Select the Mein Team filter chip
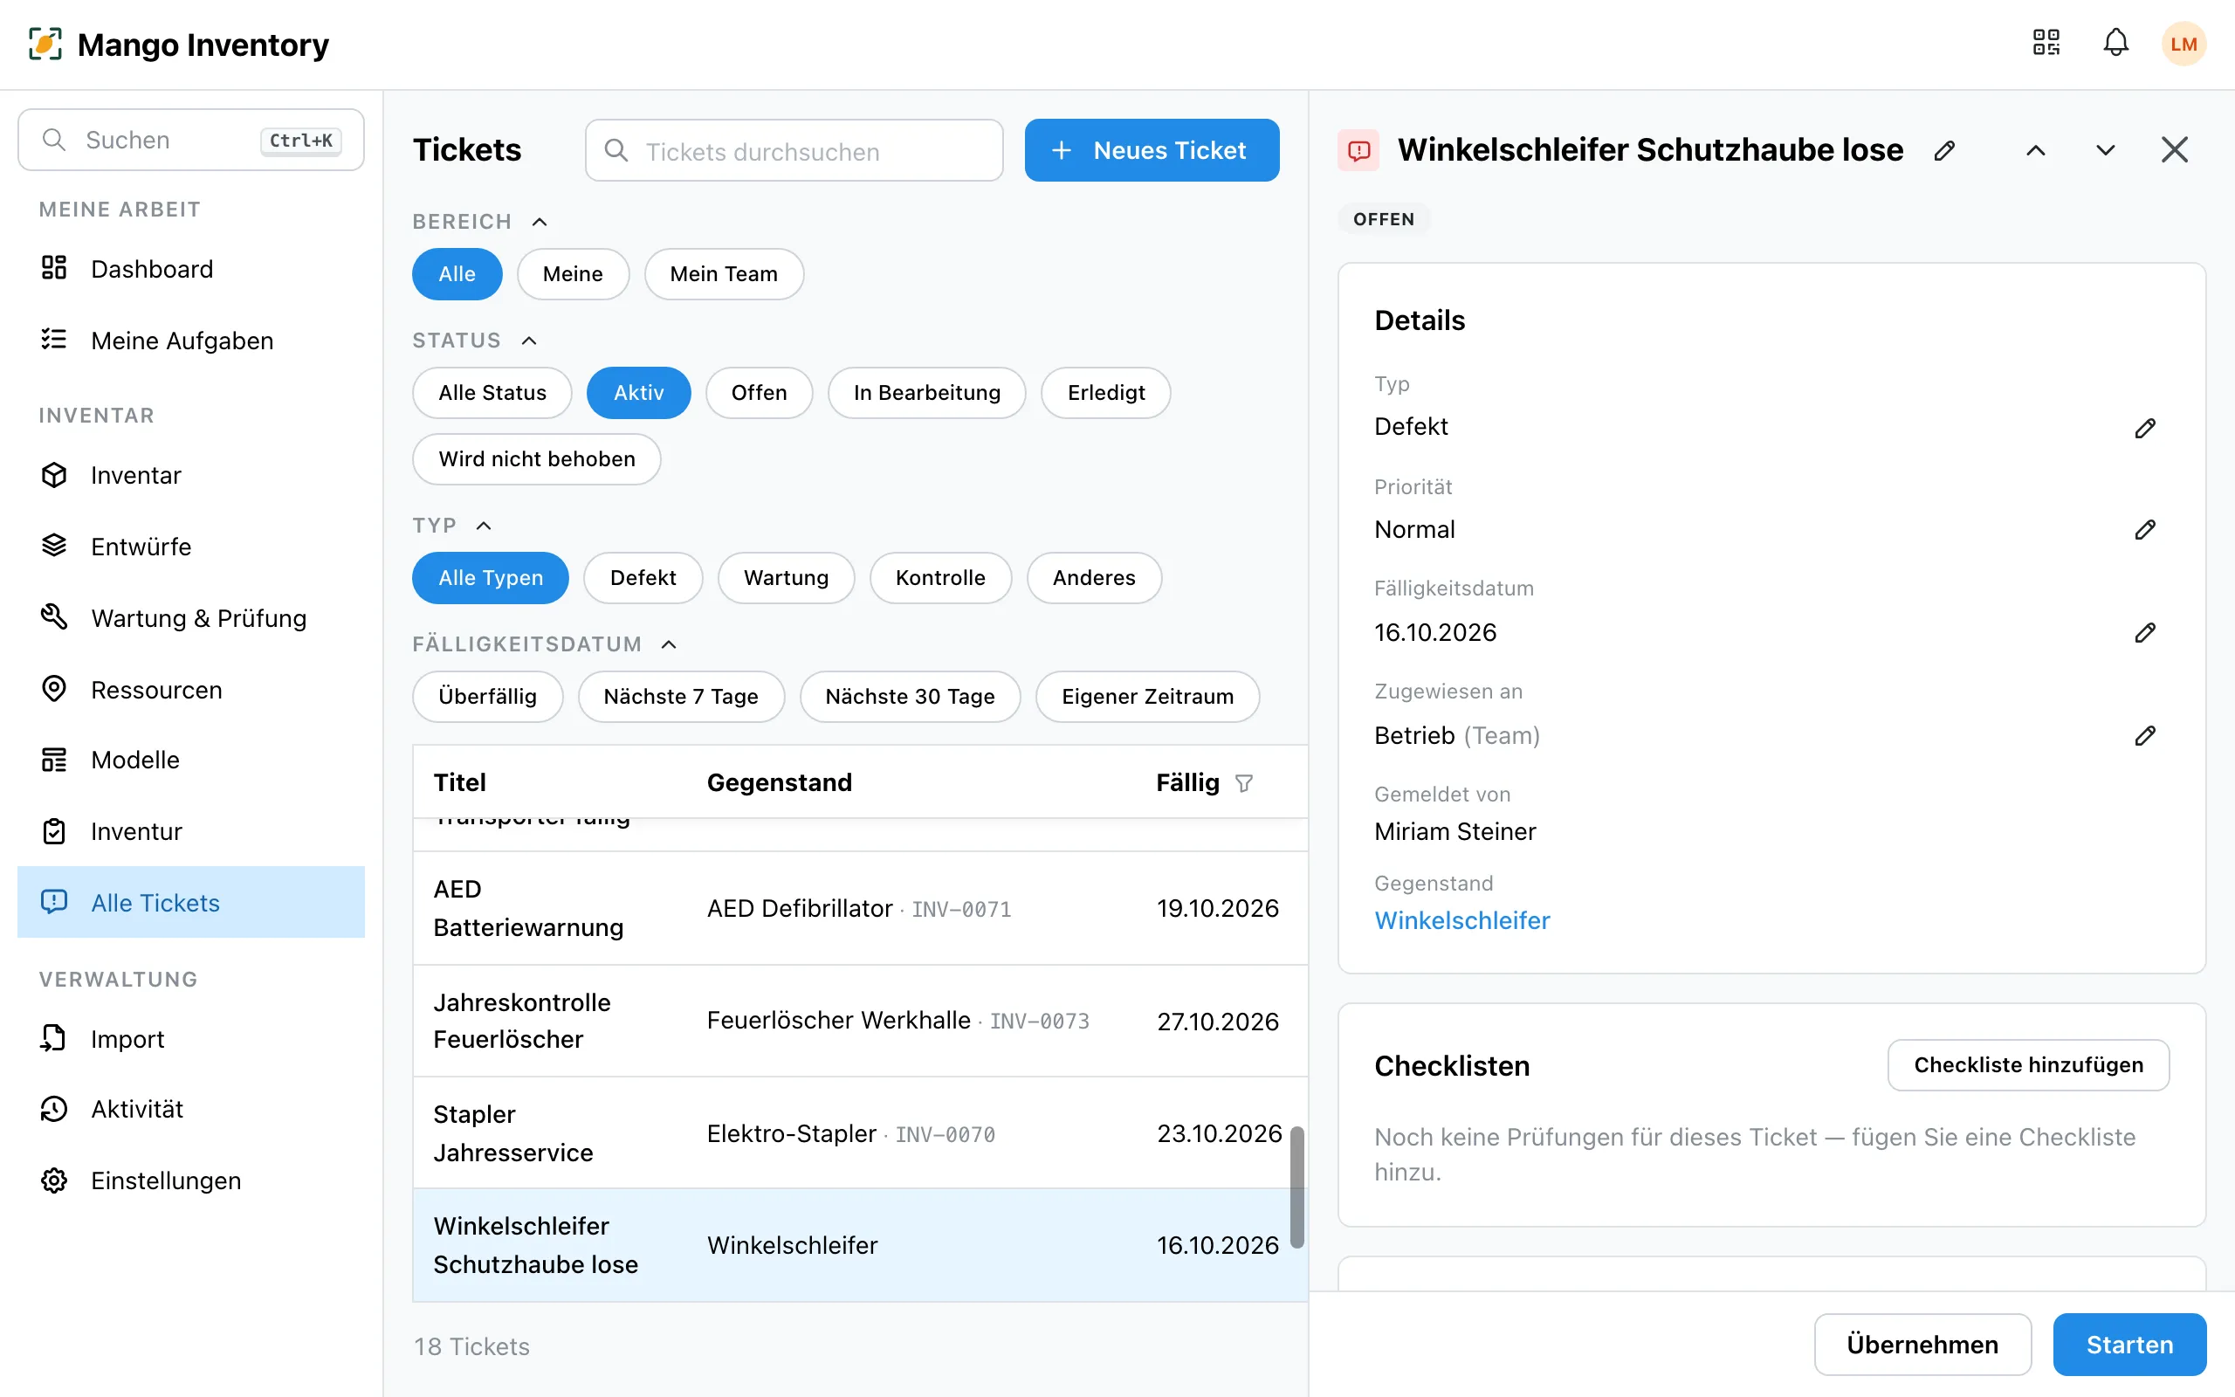Viewport: 2235px width, 1397px height. [723, 274]
